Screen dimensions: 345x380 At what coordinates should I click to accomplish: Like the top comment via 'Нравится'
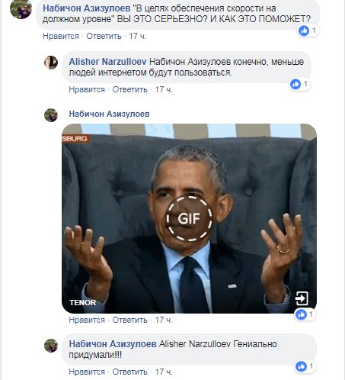pos(61,36)
